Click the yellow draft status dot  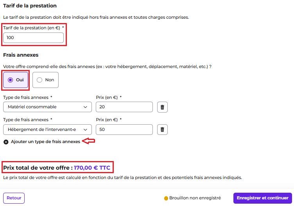[x=166, y=198]
